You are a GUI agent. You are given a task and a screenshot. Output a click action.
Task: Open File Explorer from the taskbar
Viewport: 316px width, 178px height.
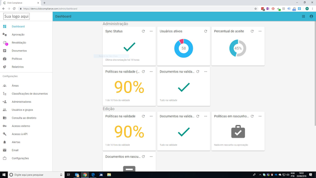point(109,175)
